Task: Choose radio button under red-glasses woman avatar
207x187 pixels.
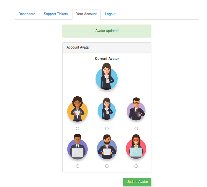Action: click(x=136, y=166)
